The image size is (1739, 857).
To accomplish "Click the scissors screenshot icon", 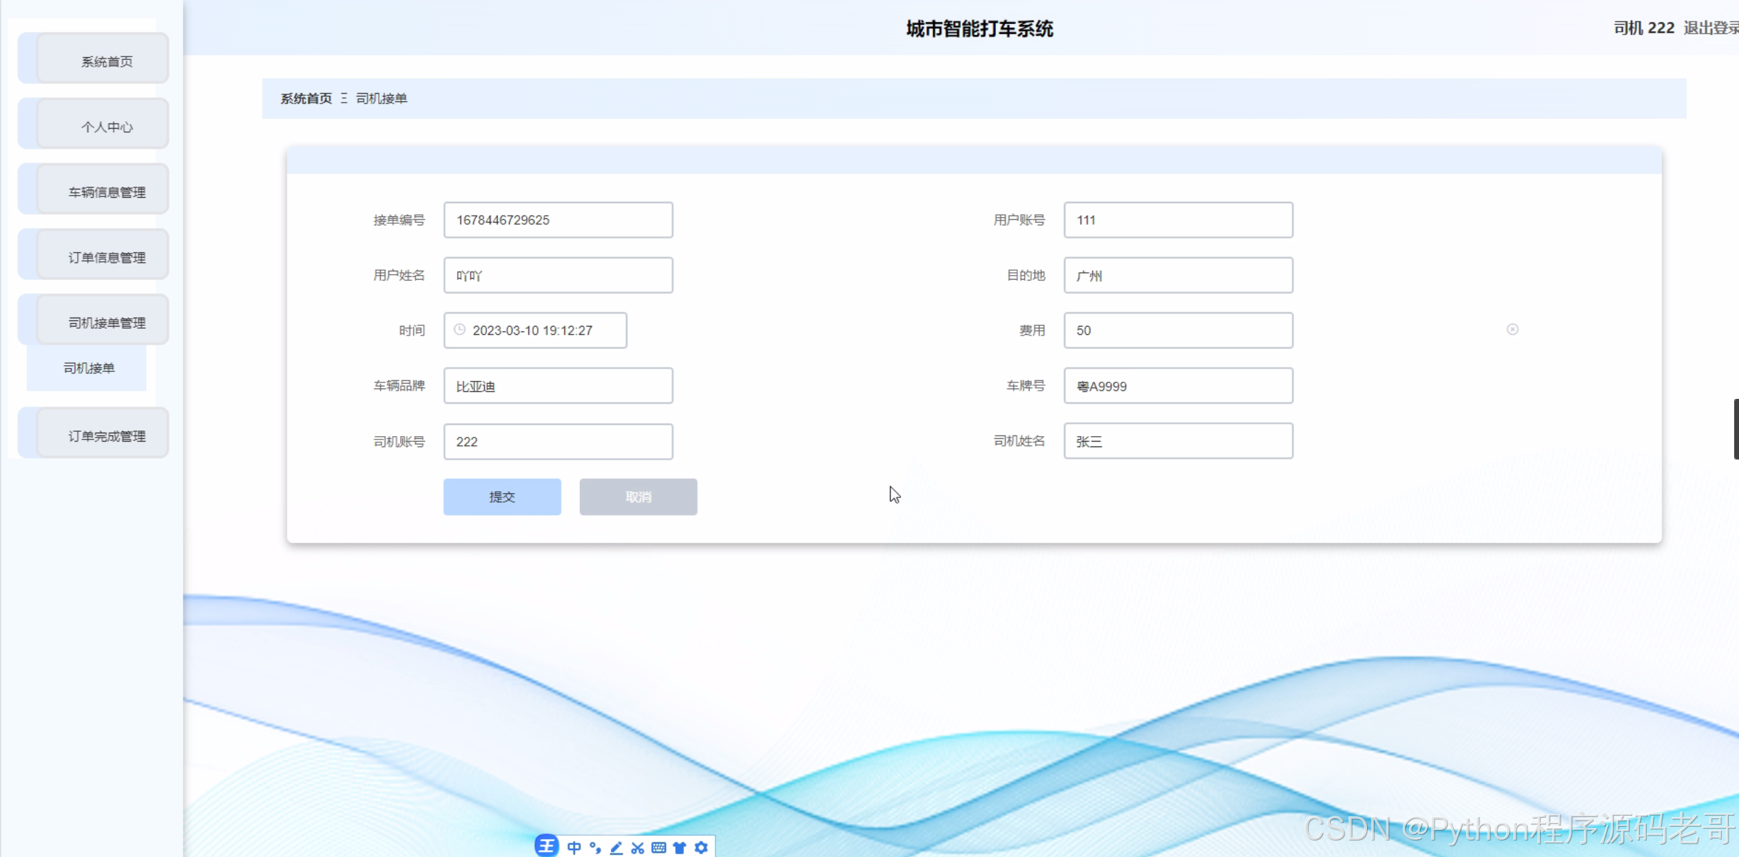I will click(x=638, y=847).
